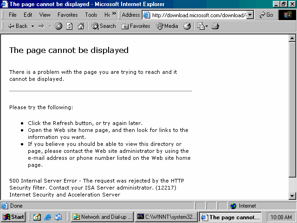297x223 pixels.
Task: Expand the hidden menu items chevron
Action: 114,14
